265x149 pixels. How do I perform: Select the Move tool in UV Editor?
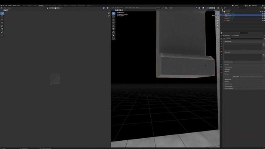click(2, 20)
